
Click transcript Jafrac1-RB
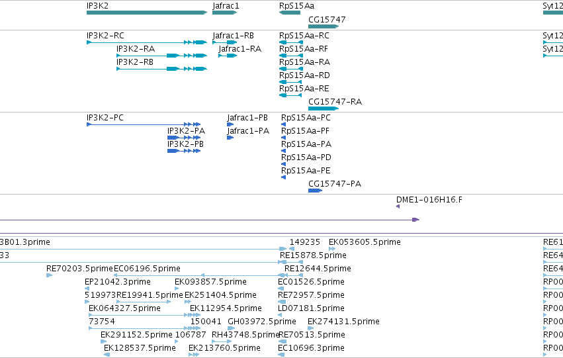(225, 42)
